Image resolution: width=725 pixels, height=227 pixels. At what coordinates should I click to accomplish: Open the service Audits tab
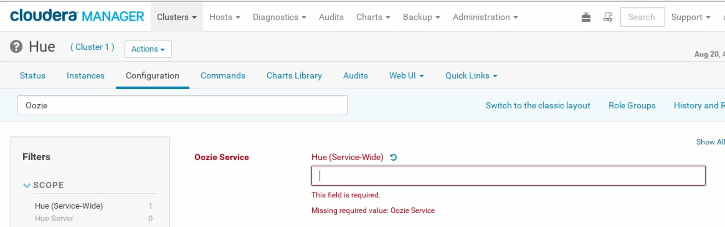click(355, 76)
